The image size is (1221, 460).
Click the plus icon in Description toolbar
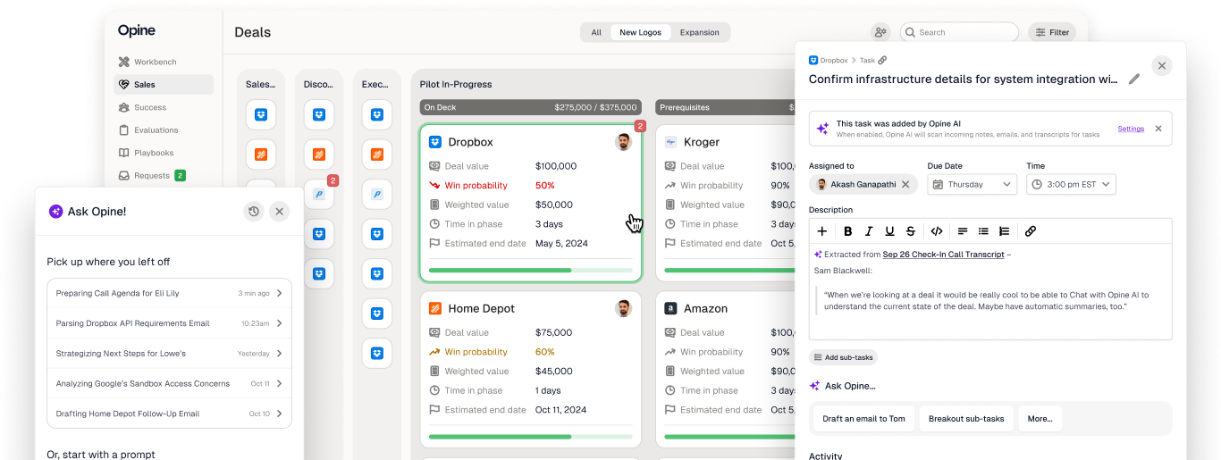(822, 231)
